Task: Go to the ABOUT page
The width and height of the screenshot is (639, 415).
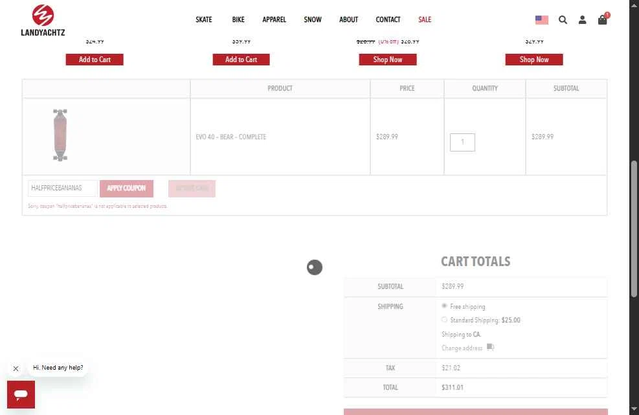Action: point(348,19)
